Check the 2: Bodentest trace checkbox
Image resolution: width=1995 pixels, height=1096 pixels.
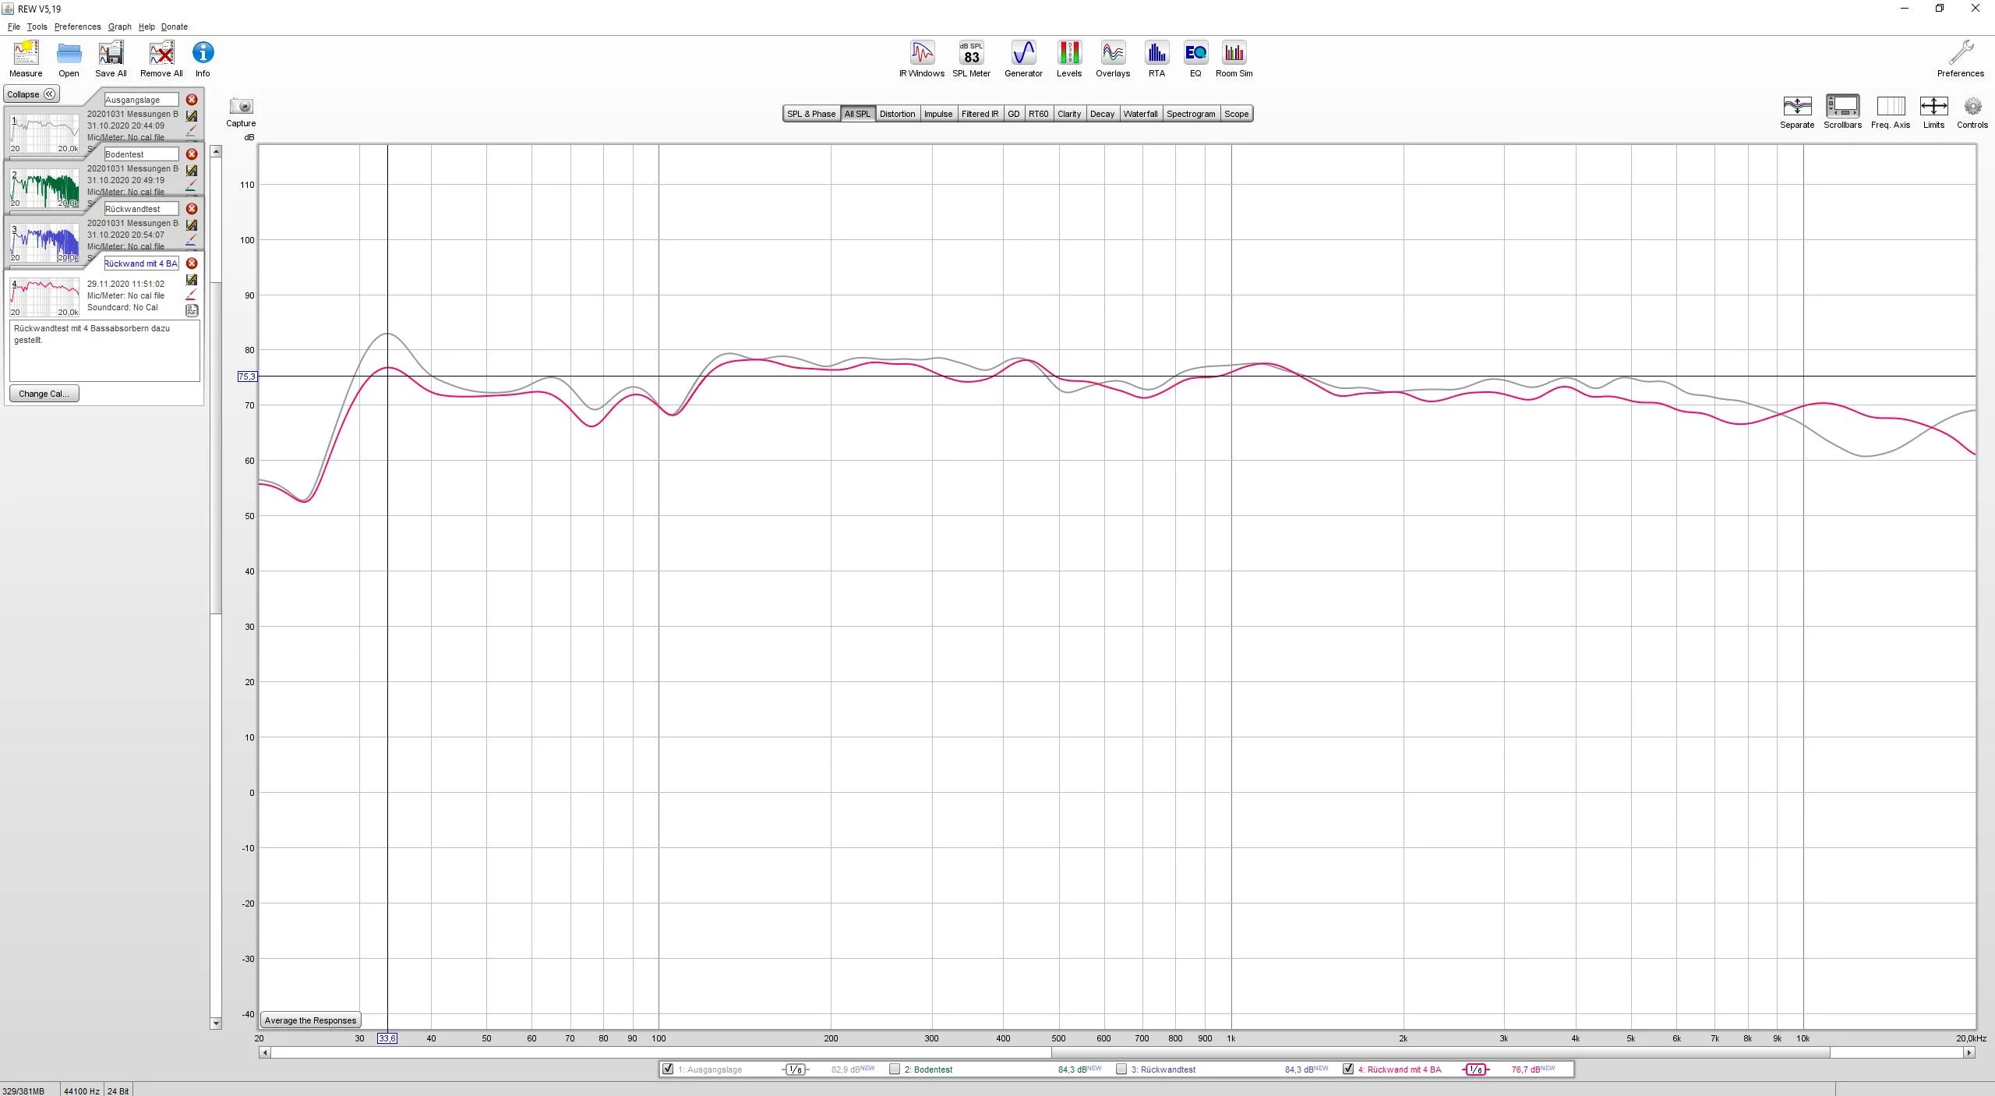coord(895,1069)
